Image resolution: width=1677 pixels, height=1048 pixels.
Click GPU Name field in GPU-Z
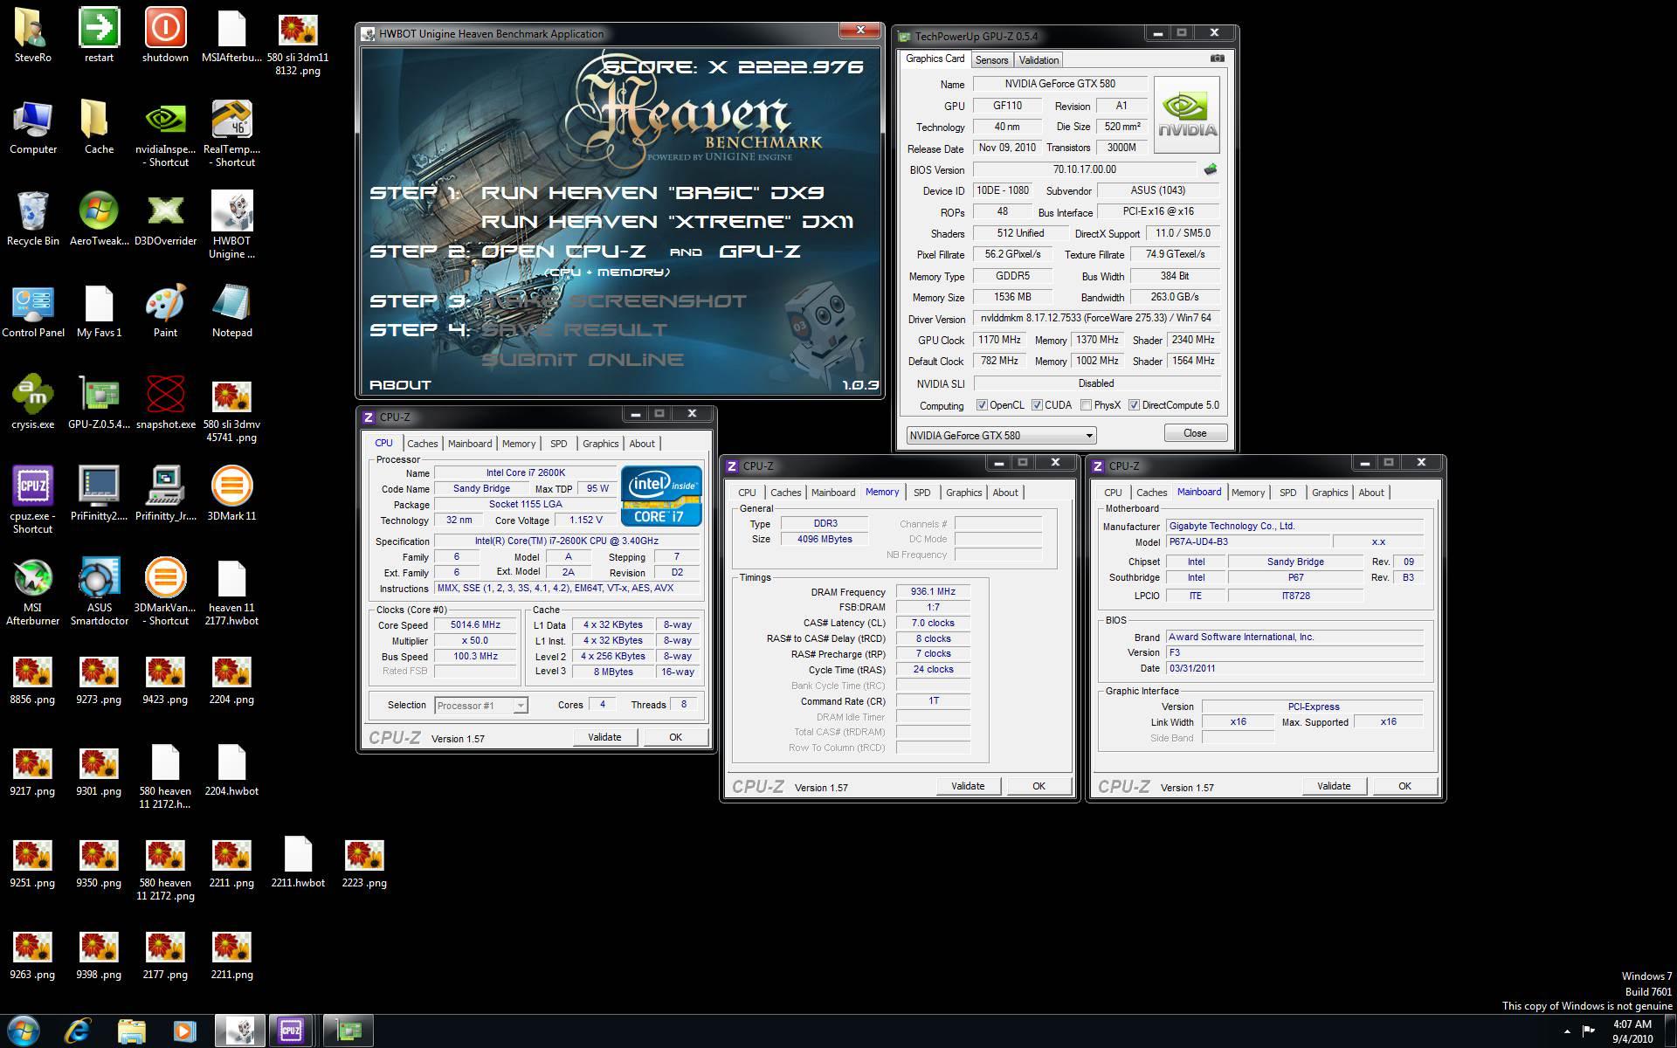pos(1059,84)
